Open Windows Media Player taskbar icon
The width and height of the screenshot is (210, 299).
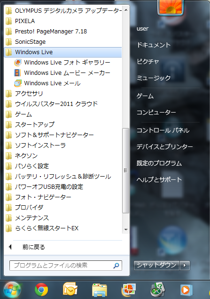[x=186, y=290]
